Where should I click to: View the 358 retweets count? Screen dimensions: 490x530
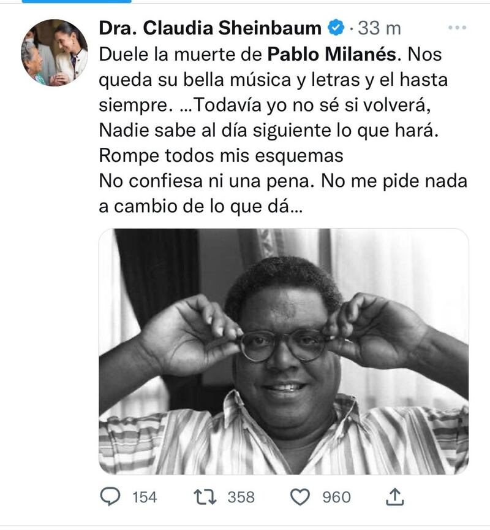click(x=241, y=497)
